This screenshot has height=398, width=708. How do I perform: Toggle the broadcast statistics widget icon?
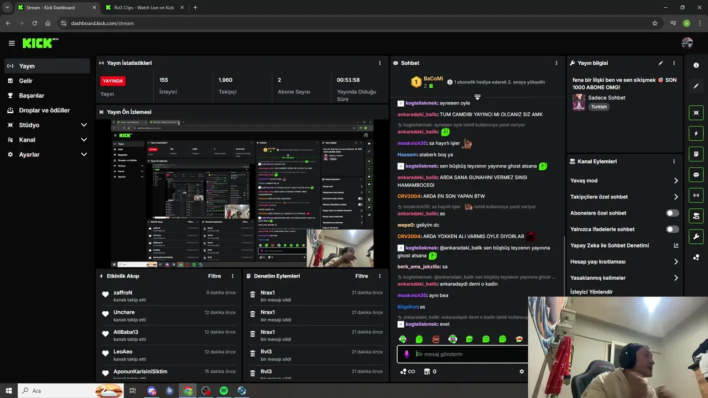coord(696,195)
